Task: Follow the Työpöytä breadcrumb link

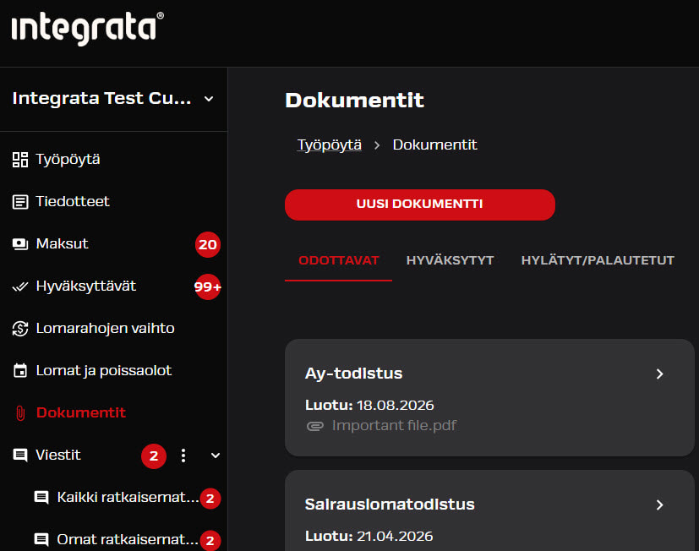Action: tap(329, 145)
